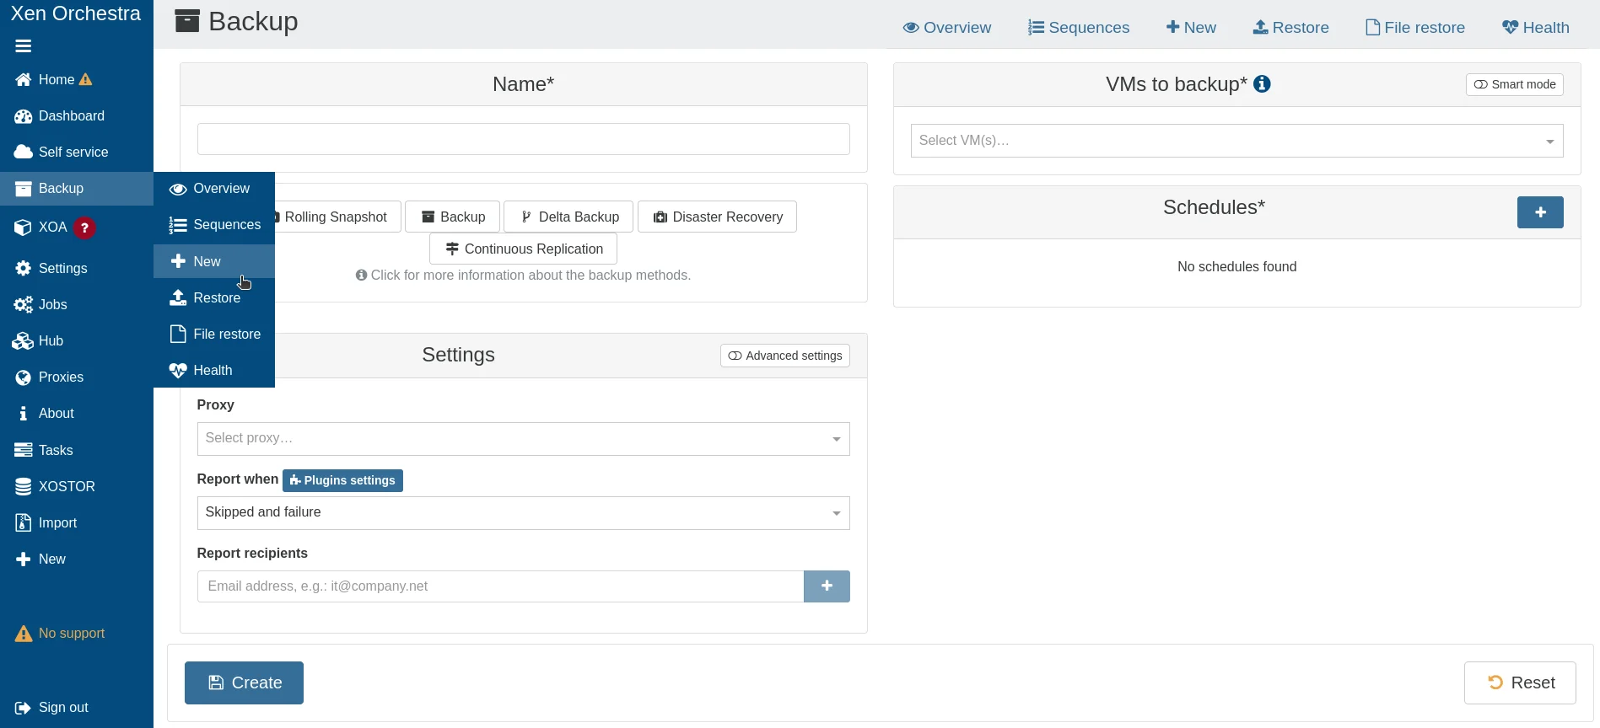Sign out of Xen Orchestra
Image resolution: width=1600 pixels, height=728 pixels.
[x=51, y=708]
